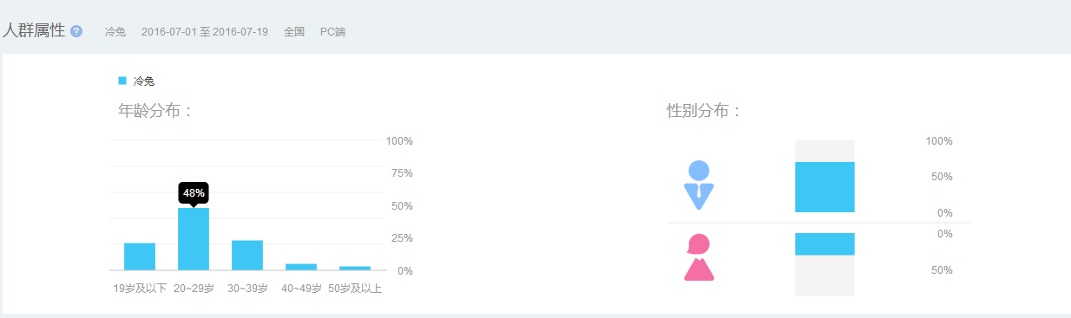
Task: Click the female percentage bar
Action: point(825,244)
